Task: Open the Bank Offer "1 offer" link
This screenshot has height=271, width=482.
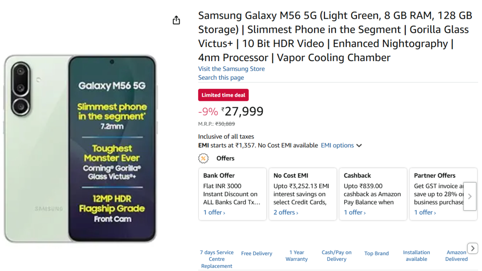Action: (214, 212)
